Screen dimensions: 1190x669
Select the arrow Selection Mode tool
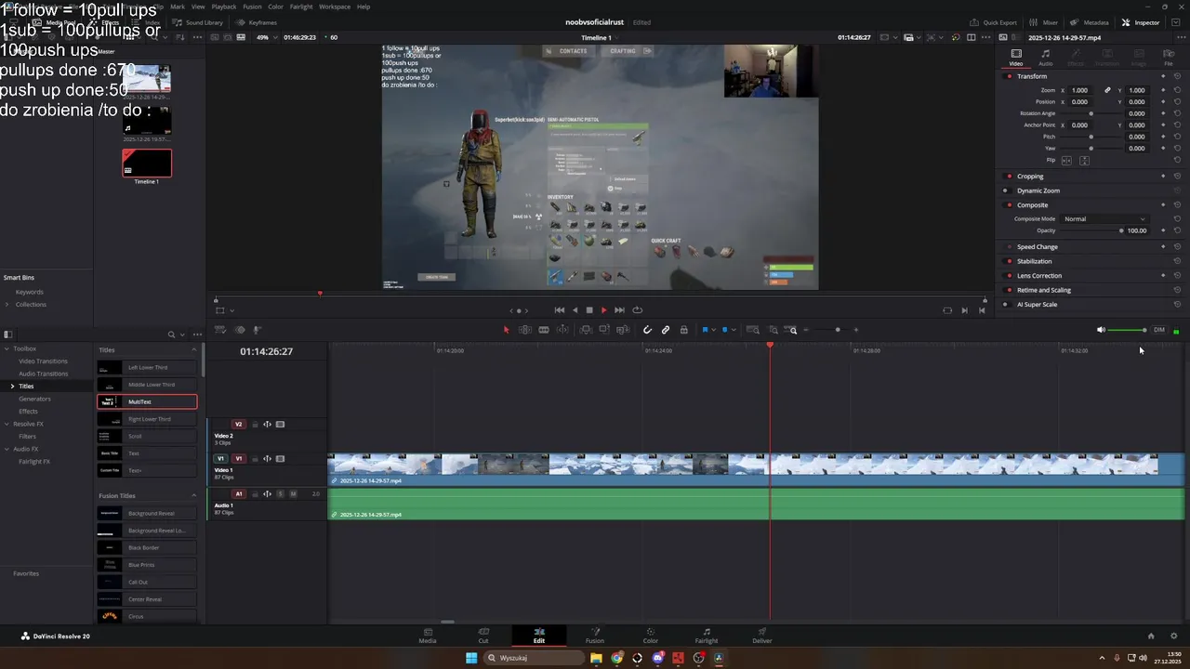click(x=507, y=330)
